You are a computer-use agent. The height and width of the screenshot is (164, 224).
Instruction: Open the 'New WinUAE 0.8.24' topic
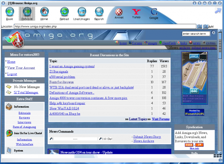(x=64, y=108)
